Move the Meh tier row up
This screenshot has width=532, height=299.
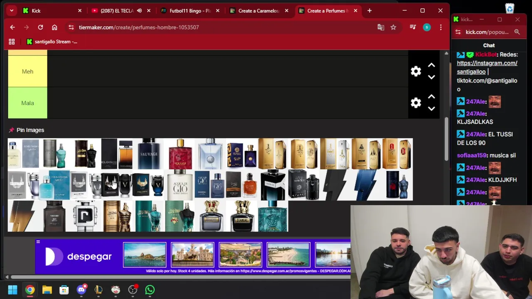431,65
